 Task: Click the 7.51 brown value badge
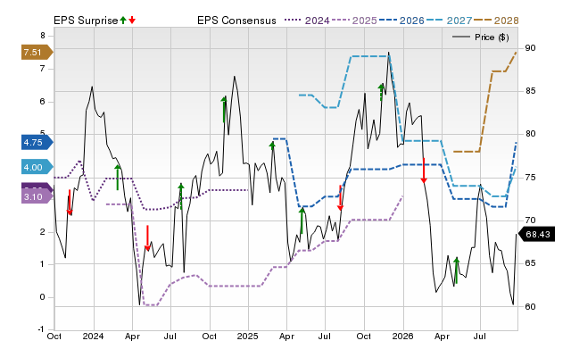click(37, 53)
